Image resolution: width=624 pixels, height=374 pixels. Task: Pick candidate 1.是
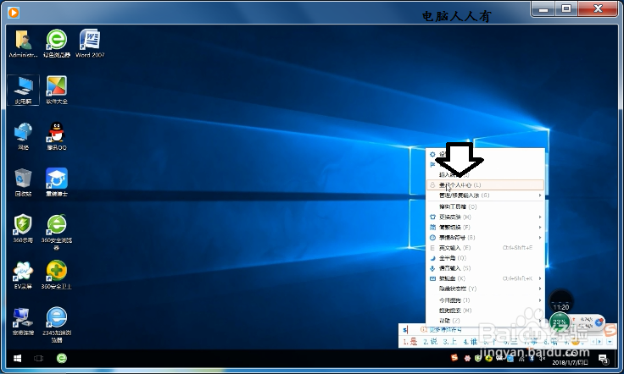tap(409, 342)
